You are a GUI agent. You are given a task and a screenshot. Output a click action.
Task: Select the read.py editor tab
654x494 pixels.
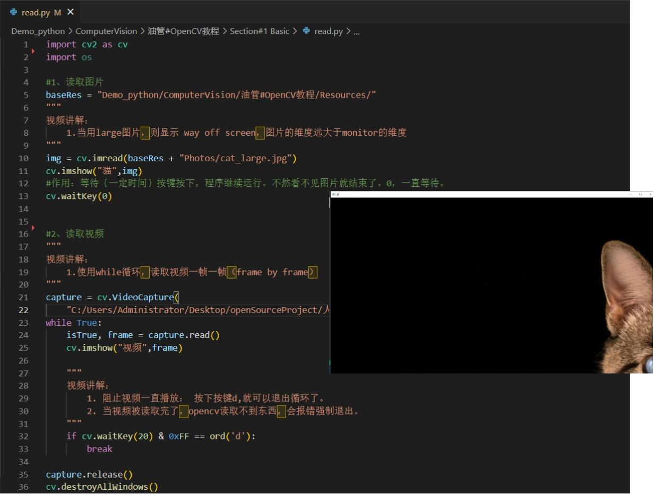point(37,12)
